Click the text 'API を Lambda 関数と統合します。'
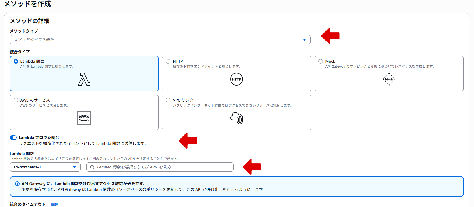474x207 pixels. tap(47, 67)
